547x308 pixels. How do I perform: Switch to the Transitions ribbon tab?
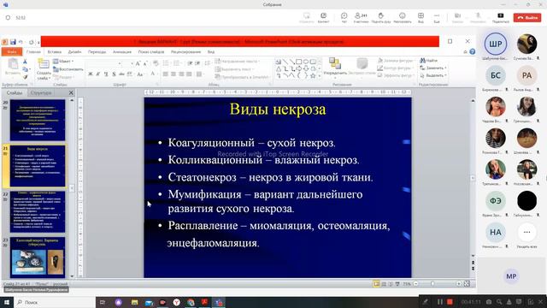(97, 51)
